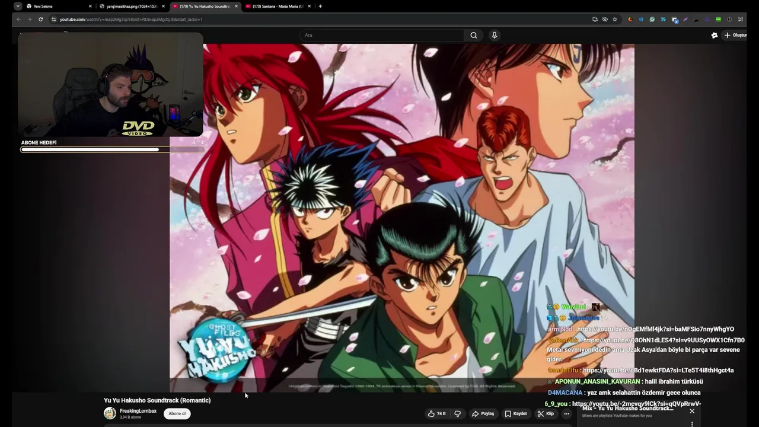
Task: Switch to the Santana - Maria Maria tab
Action: click(278, 6)
